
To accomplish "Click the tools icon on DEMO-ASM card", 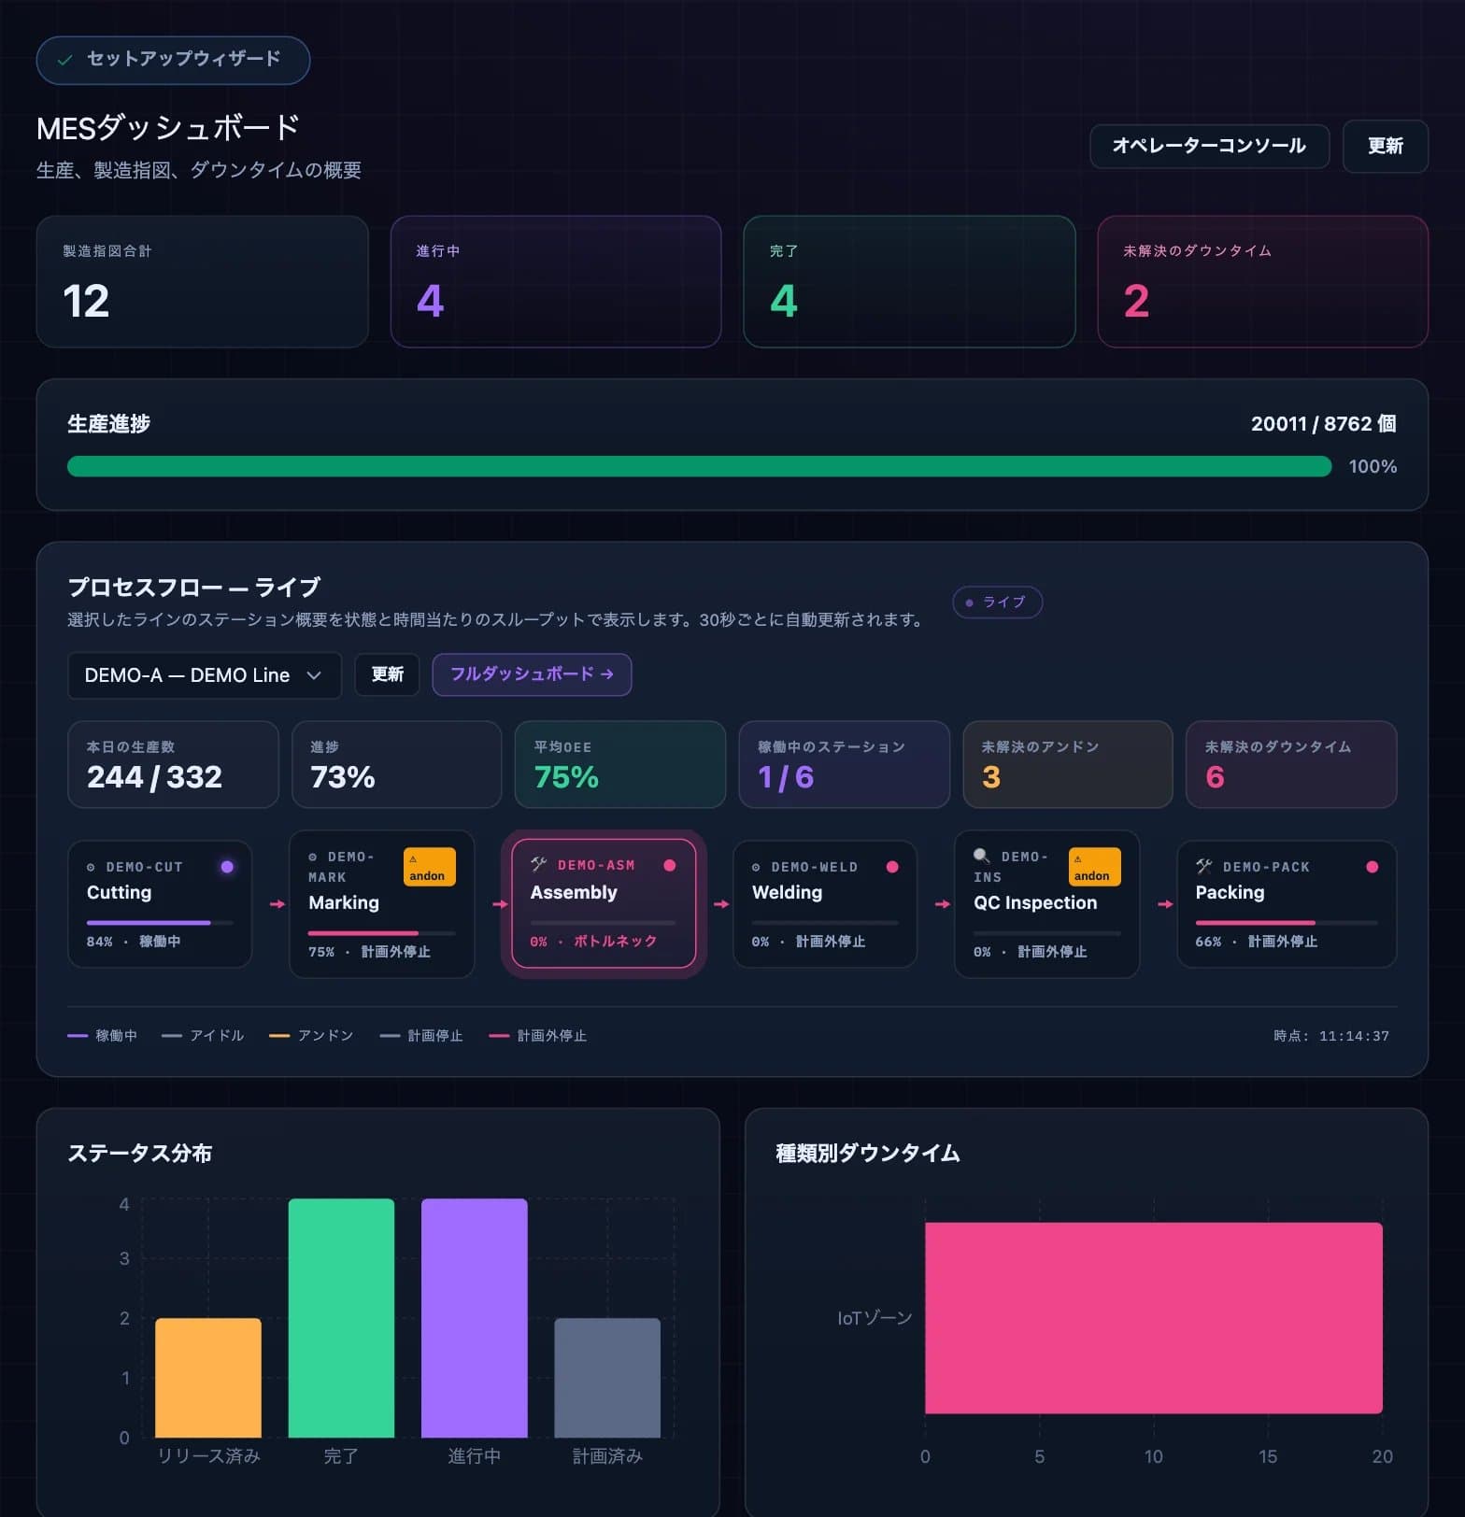I will 538,864.
